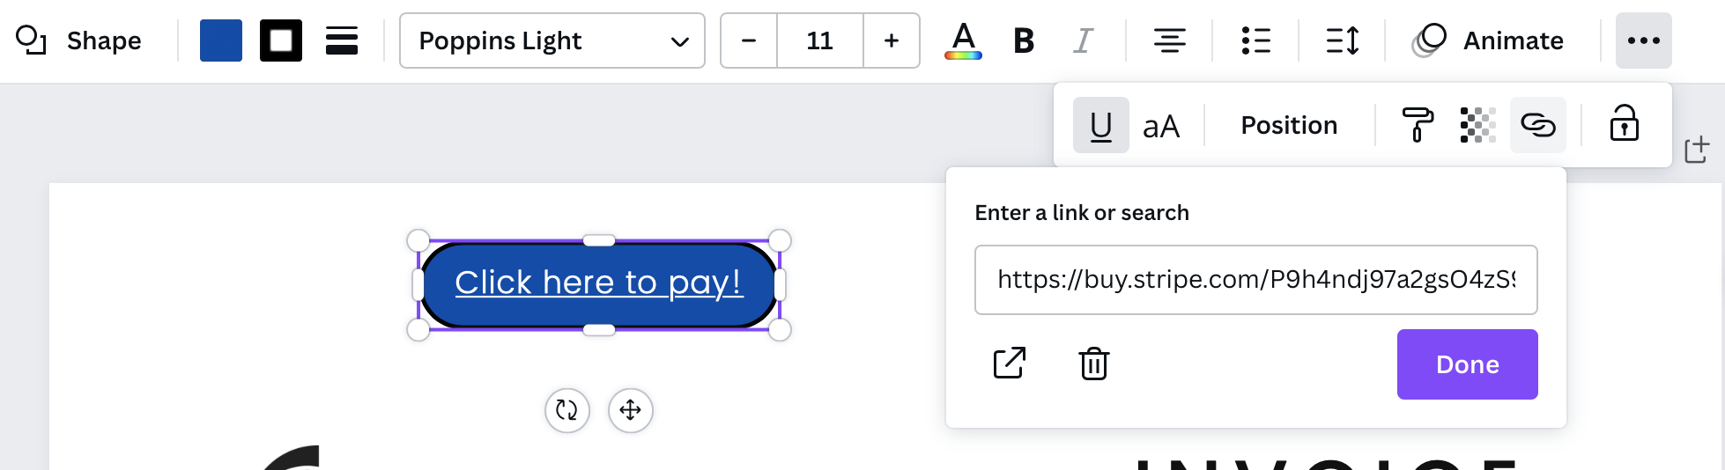This screenshot has height=470, width=1725.
Task: Open the Poppins Light font dropdown
Action: [x=552, y=40]
